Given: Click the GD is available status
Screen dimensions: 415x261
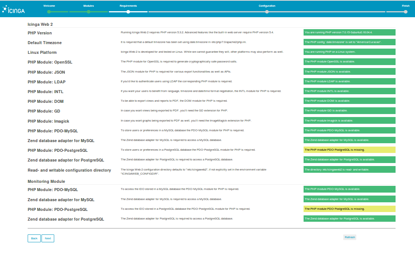Looking at the screenshot, I should 349,111.
